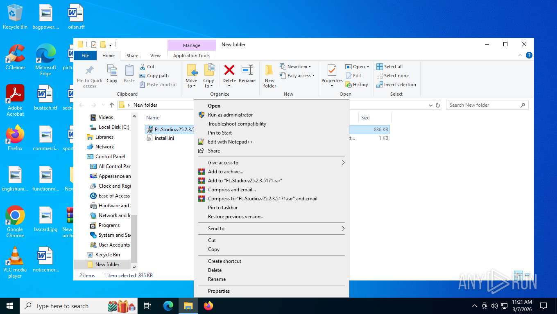Click Paste shortcut in ribbon

(x=158, y=85)
